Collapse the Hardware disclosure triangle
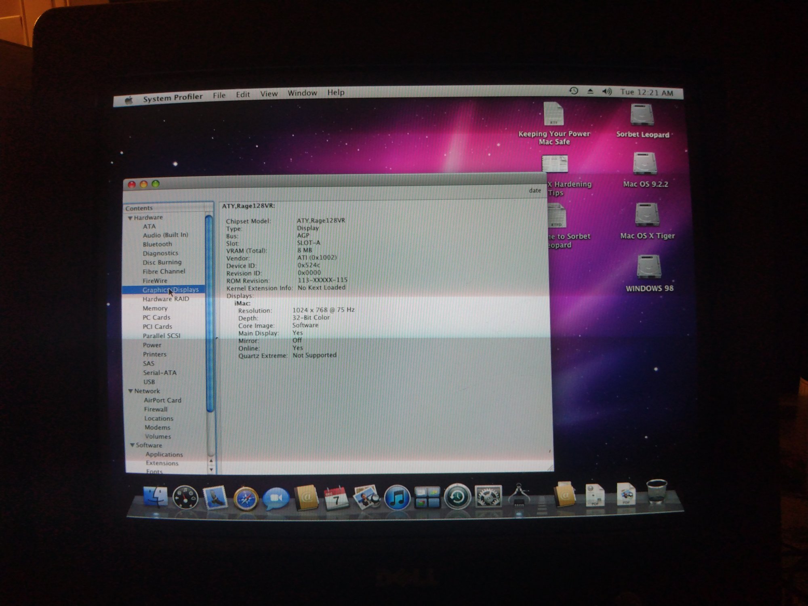This screenshot has width=808, height=606. 130,218
